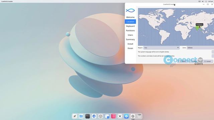Open the blue browser icon in dock

tap(94, 116)
